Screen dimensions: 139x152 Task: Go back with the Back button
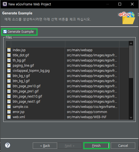(x=45, y=145)
